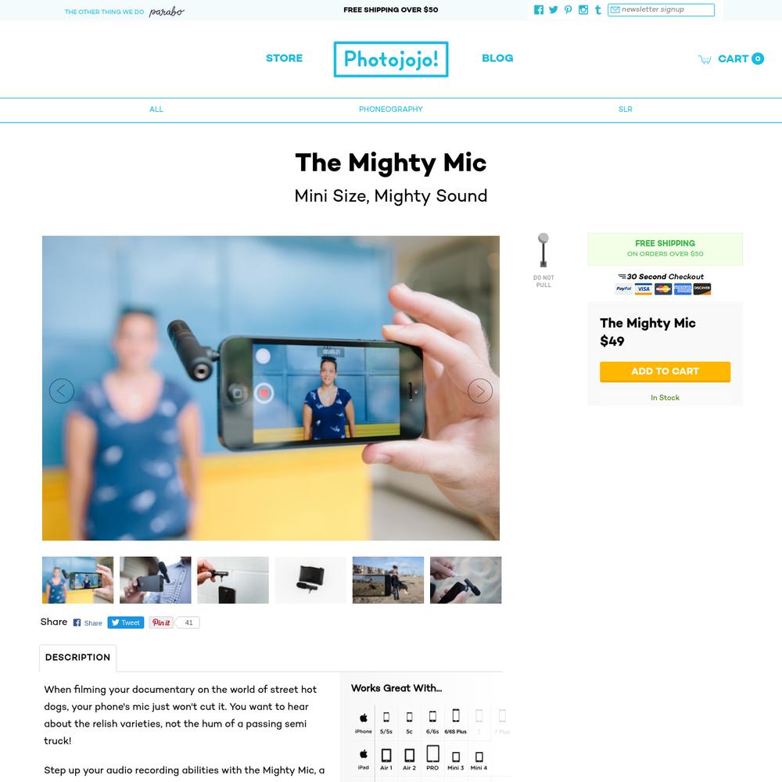
Task: Open Tumblr icon in top bar
Action: tap(598, 10)
